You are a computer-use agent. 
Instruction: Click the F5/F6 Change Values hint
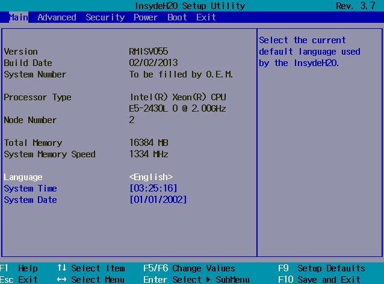(x=189, y=268)
